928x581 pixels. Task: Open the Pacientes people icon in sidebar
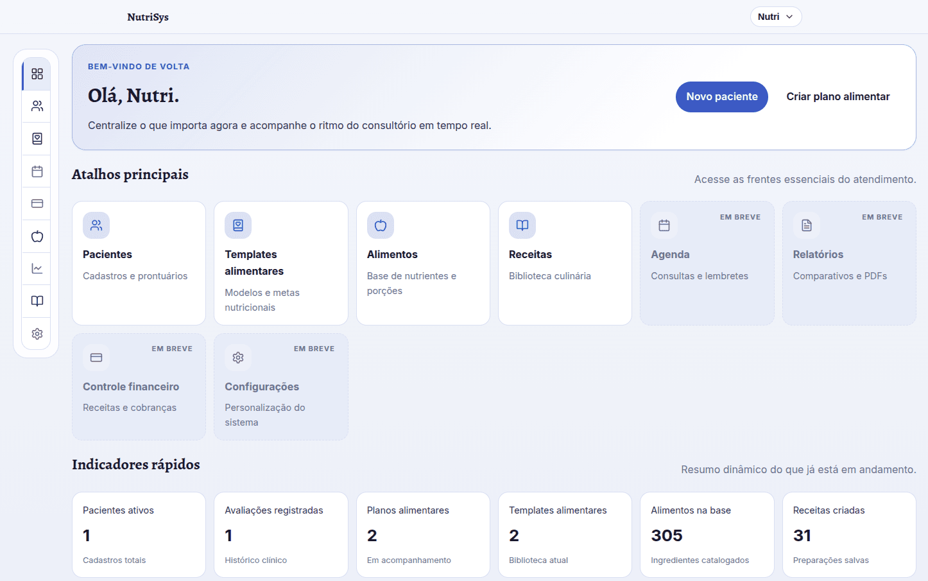[37, 106]
